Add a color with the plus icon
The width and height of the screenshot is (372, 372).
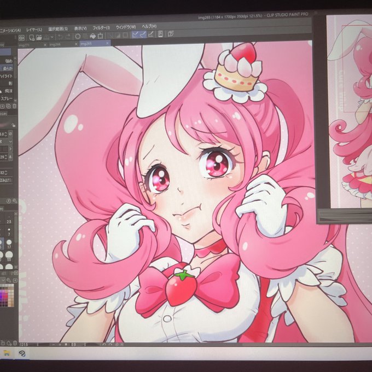pos(15,281)
